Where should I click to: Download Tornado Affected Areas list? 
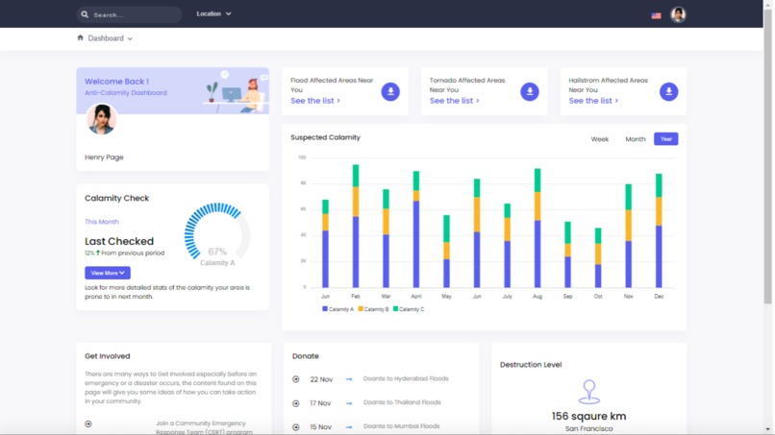pyautogui.click(x=530, y=91)
